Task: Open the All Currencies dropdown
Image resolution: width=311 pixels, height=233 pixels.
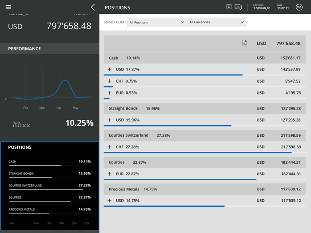Action: pos(217,22)
